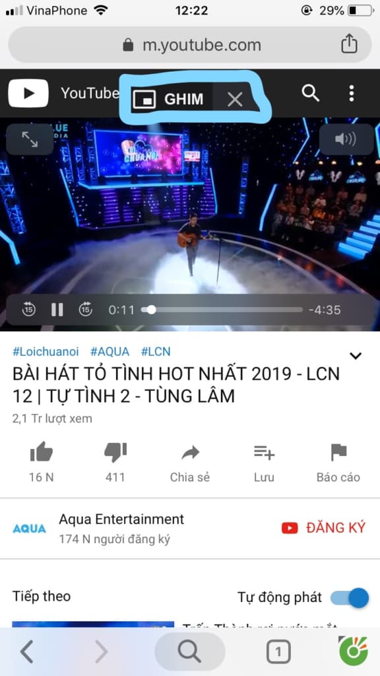The image size is (380, 676).
Task: Open the three-dot more options menu
Action: 352,93
